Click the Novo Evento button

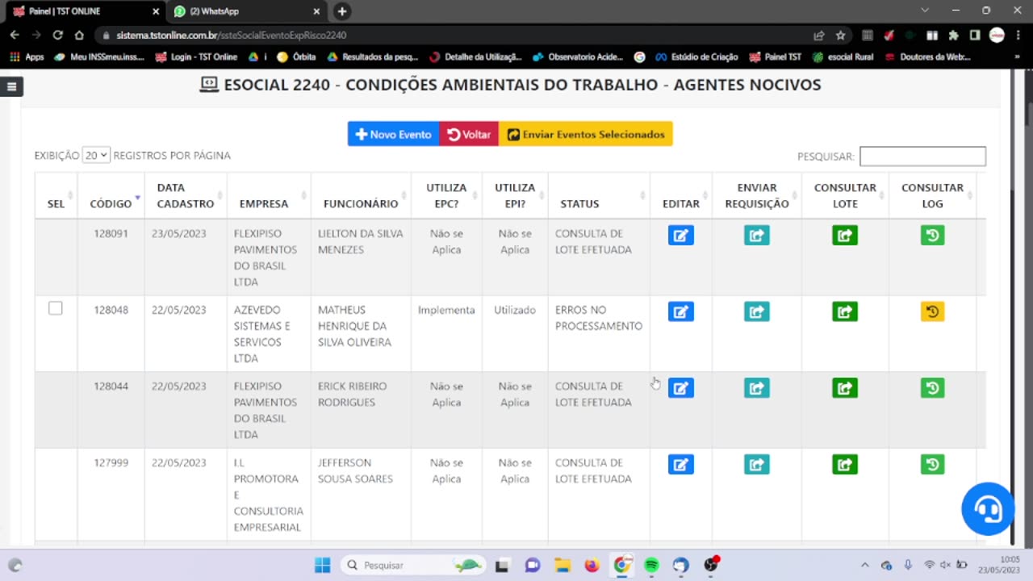[x=394, y=134]
